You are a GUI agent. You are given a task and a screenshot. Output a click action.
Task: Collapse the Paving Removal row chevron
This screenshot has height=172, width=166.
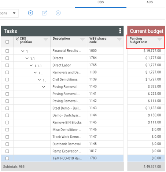pyautogui.click(x=44, y=87)
